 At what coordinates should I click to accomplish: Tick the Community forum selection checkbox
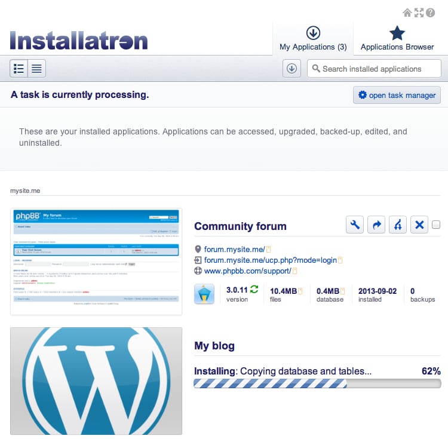click(x=436, y=225)
